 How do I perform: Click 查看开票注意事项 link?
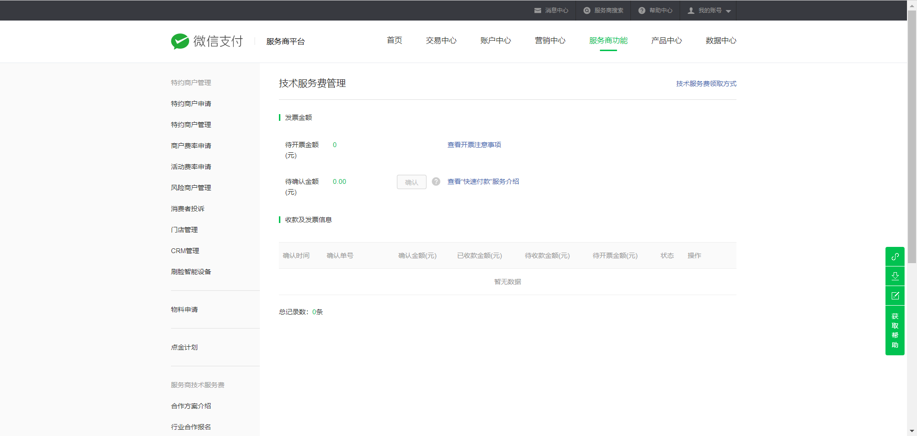point(474,145)
